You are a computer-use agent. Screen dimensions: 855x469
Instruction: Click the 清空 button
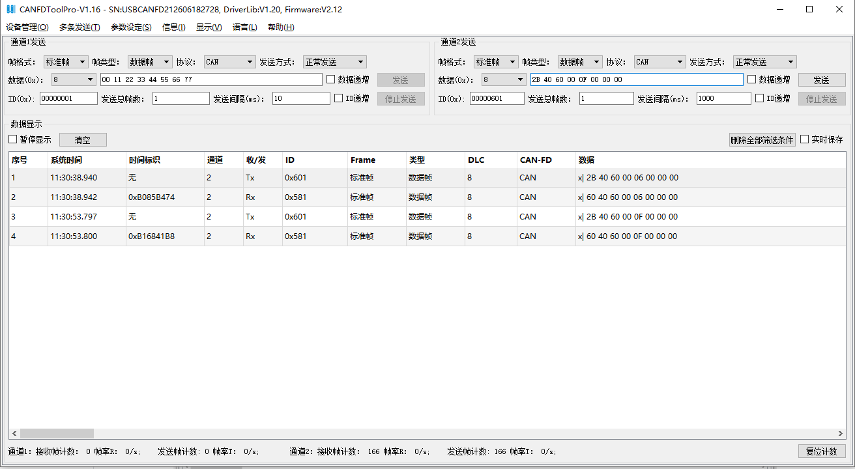coord(83,139)
